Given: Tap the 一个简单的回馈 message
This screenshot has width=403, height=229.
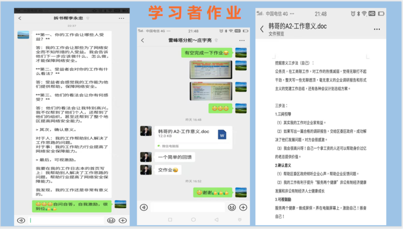Looking at the screenshot, I should coord(175,157).
